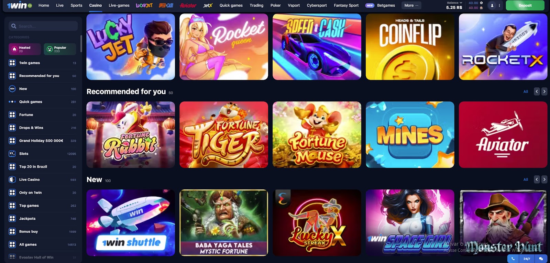The width and height of the screenshot is (550, 263).
Task: Click the green Deposit button
Action: (x=525, y=6)
